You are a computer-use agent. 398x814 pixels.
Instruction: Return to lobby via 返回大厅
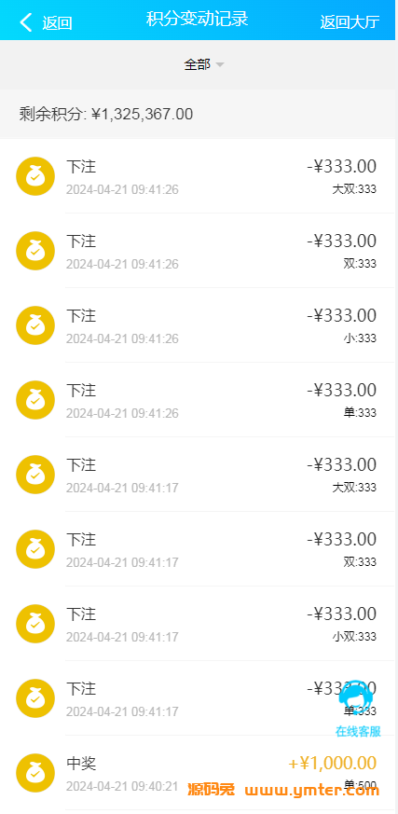pyautogui.click(x=350, y=21)
